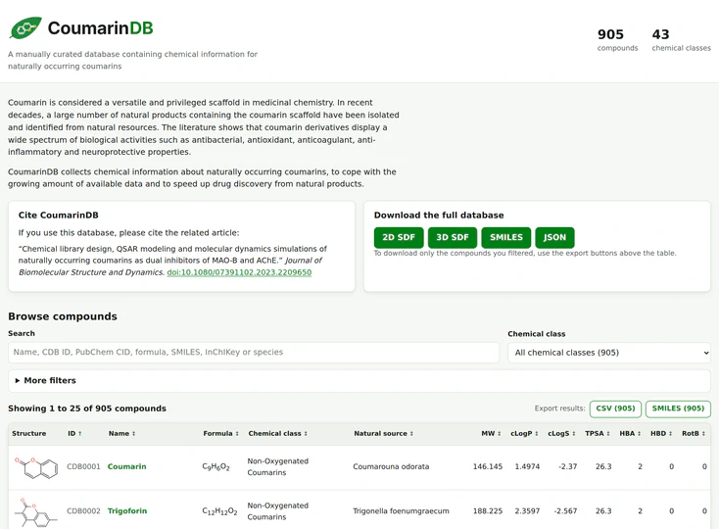This screenshot has width=719, height=529.
Task: Sort table by MW column
Action: (x=491, y=433)
